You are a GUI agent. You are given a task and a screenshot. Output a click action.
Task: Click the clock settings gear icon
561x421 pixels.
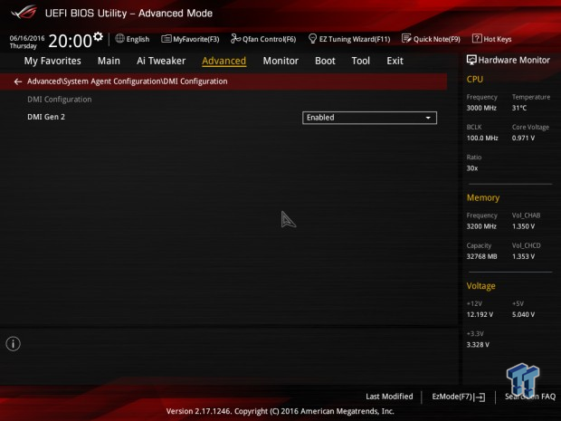coord(98,36)
